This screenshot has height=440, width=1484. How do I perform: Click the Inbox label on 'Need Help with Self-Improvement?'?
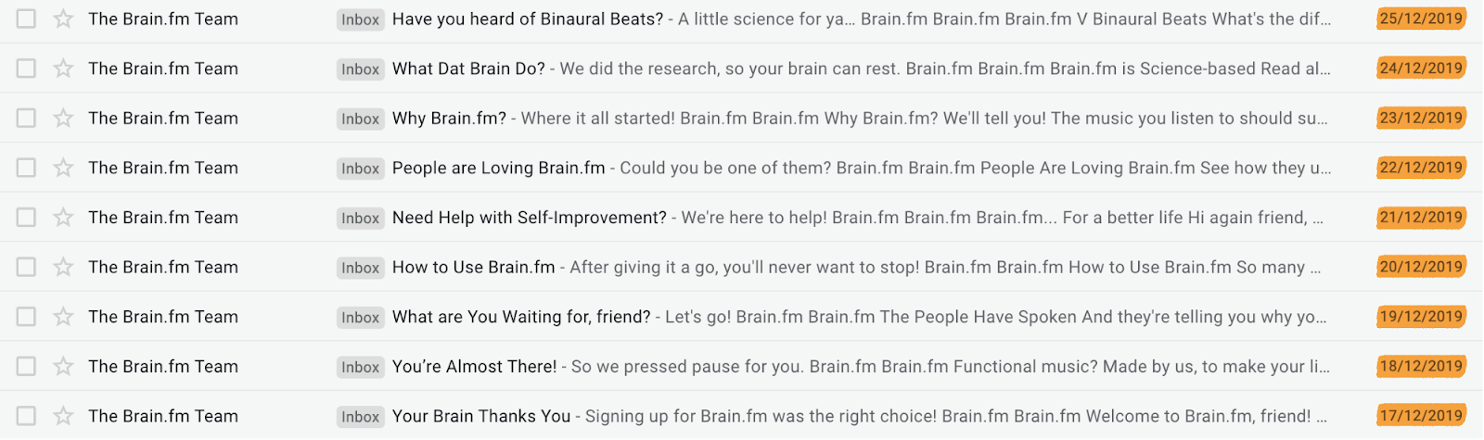click(x=360, y=218)
